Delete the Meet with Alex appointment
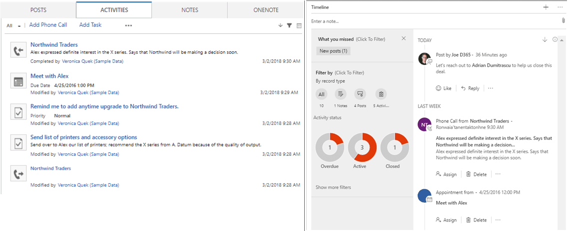This screenshot has width=568, height=231. coord(477,220)
